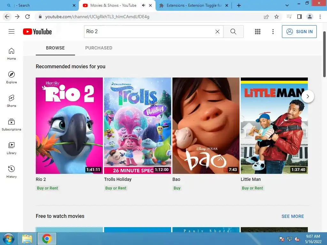This screenshot has height=245, width=327.
Task: Open the Little Man poster
Action: (x=274, y=126)
